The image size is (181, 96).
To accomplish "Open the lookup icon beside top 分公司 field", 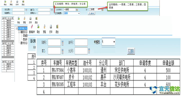I will click(26, 10).
